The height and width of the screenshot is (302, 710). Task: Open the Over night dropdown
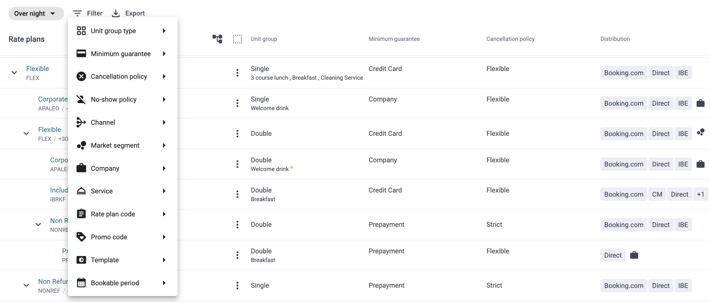pos(36,13)
